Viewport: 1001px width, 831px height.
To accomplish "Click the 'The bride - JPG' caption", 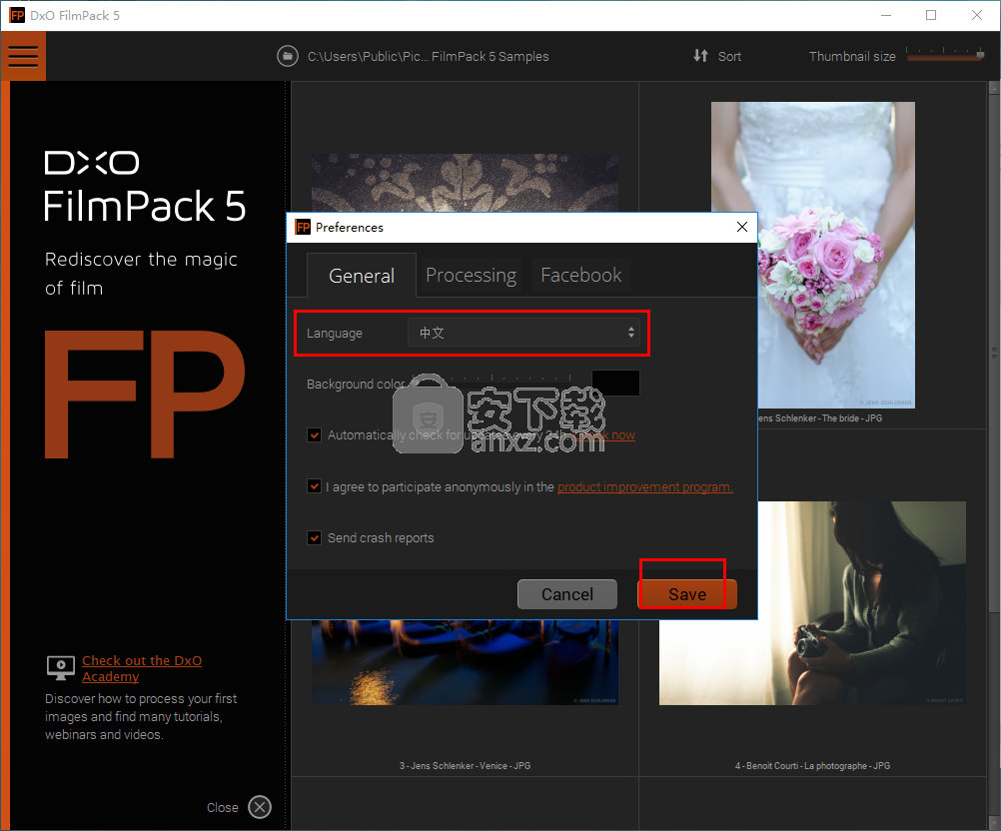I will coord(820,418).
